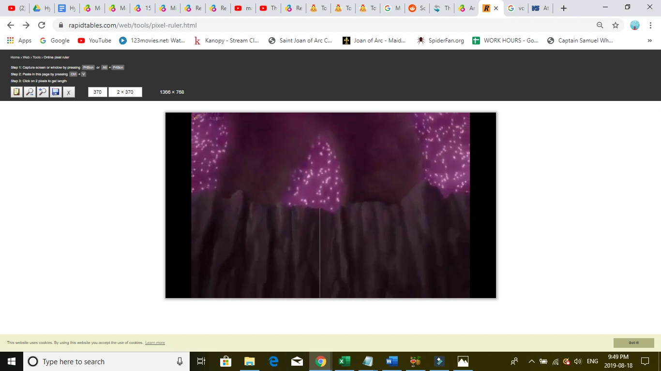Zoom in using the magnifier plus icon
This screenshot has width=661, height=371.
(x=43, y=92)
